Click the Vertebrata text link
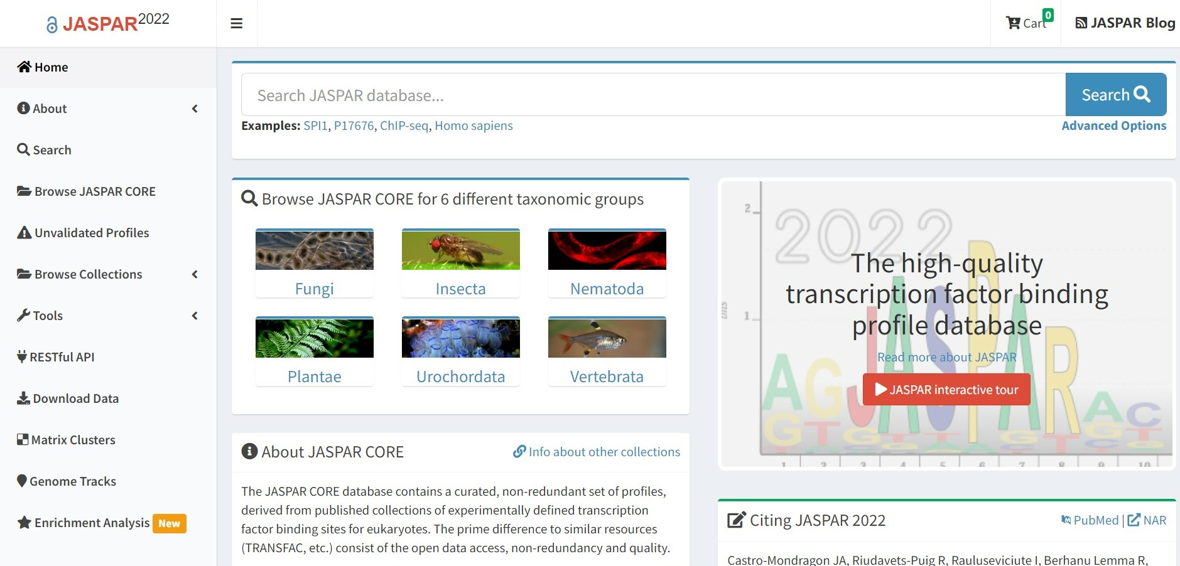The image size is (1180, 566). click(x=607, y=376)
